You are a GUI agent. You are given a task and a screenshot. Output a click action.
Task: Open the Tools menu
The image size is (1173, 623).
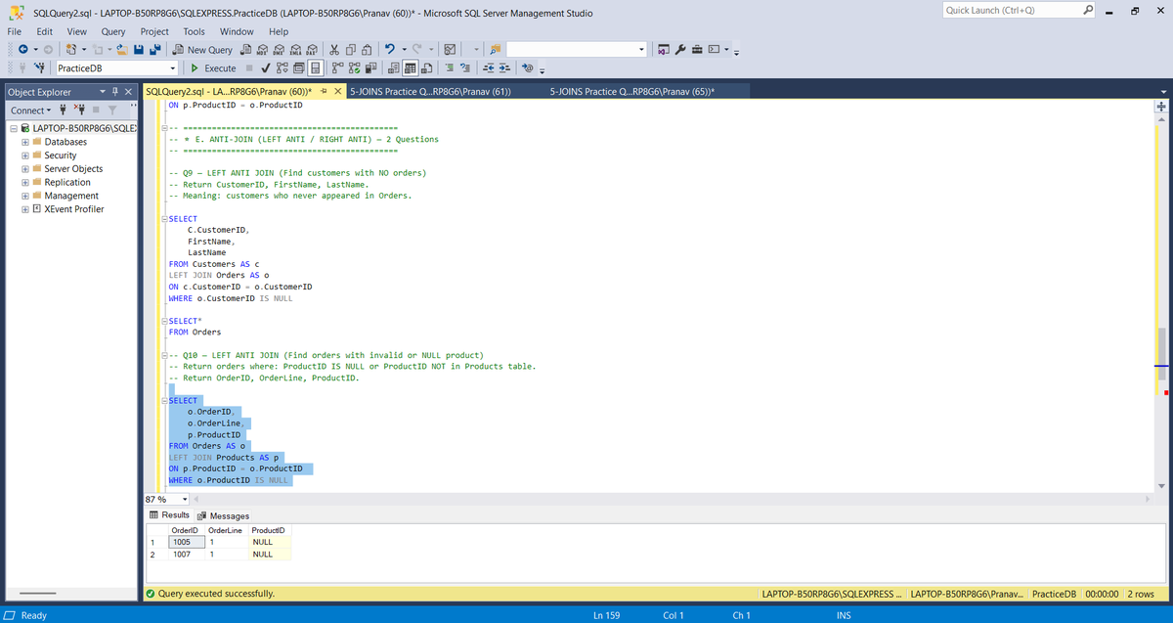click(194, 31)
